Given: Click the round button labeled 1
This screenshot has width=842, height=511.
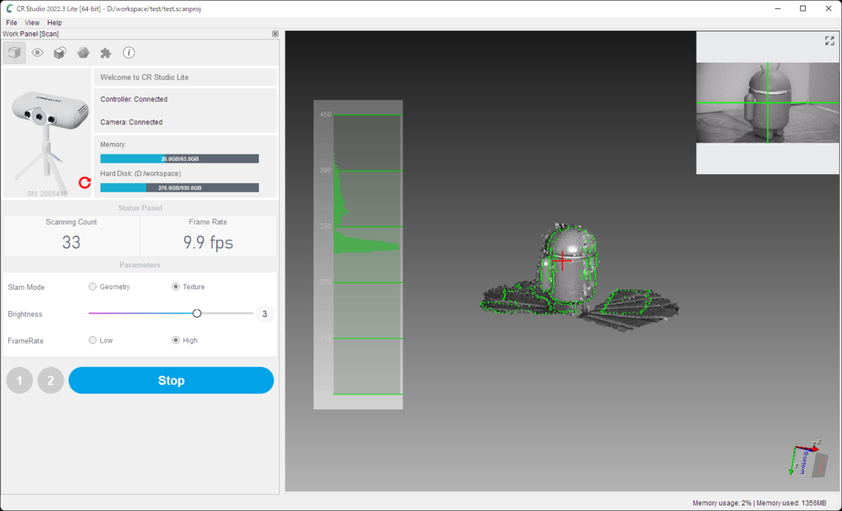Looking at the screenshot, I should (x=20, y=380).
